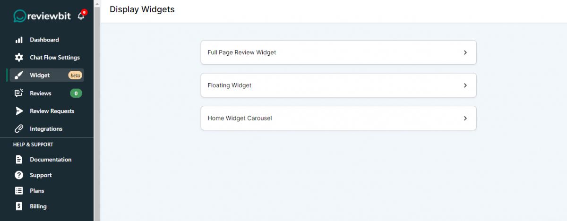This screenshot has height=221, width=567.
Task: Click the Widget paintbrush icon
Action: pos(19,76)
